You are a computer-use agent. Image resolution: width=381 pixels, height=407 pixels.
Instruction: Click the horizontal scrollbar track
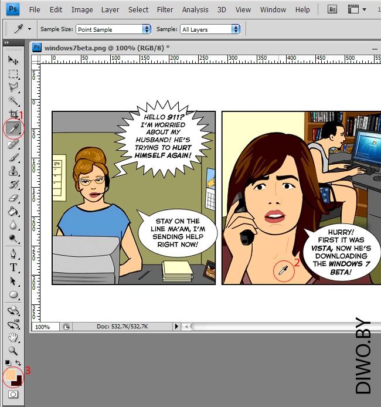[285, 326]
